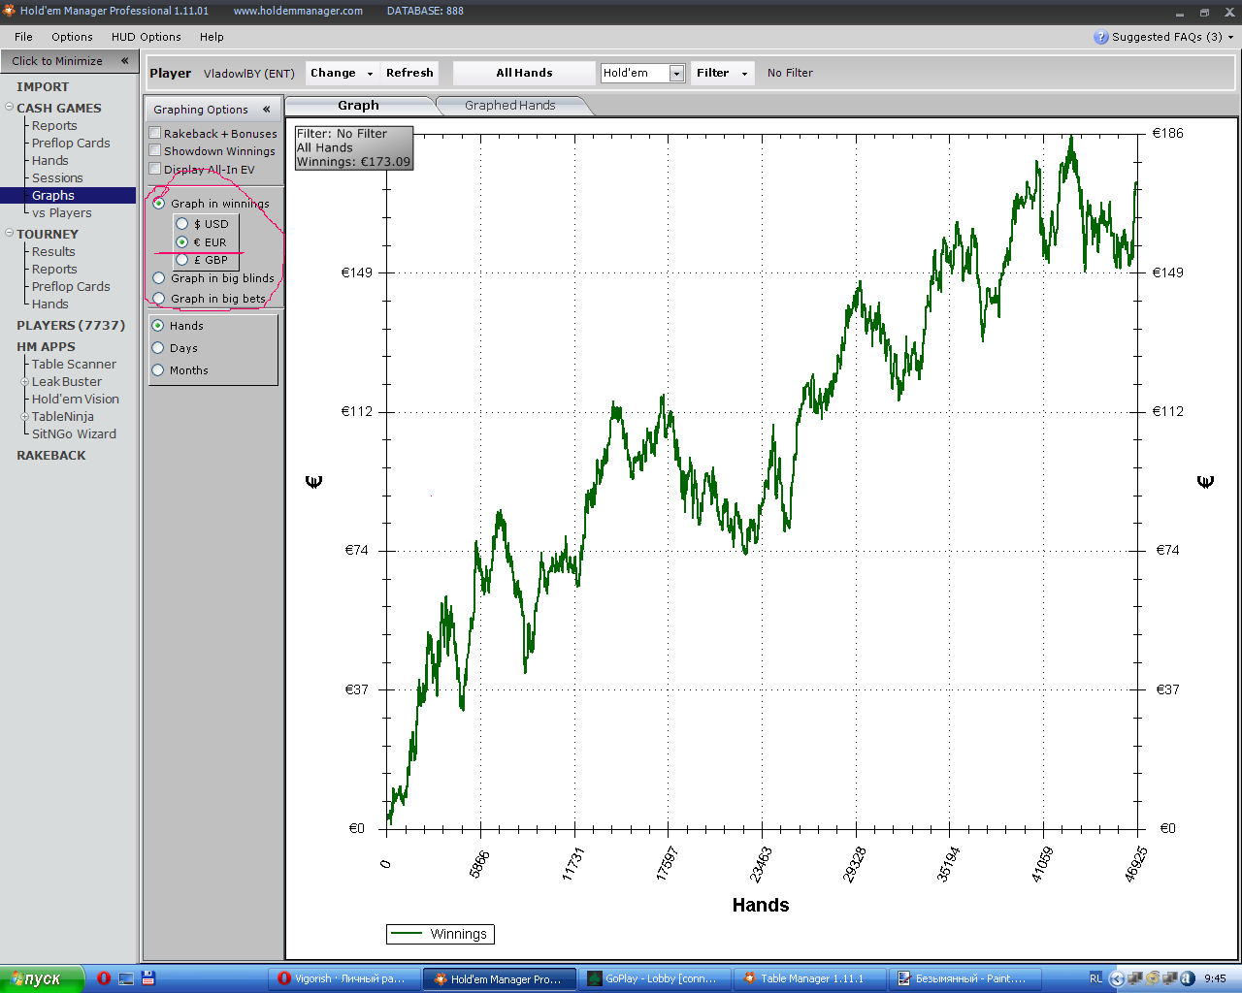Collapse the CASH GAMES tree section
1242x993 pixels.
pyautogui.click(x=9, y=108)
